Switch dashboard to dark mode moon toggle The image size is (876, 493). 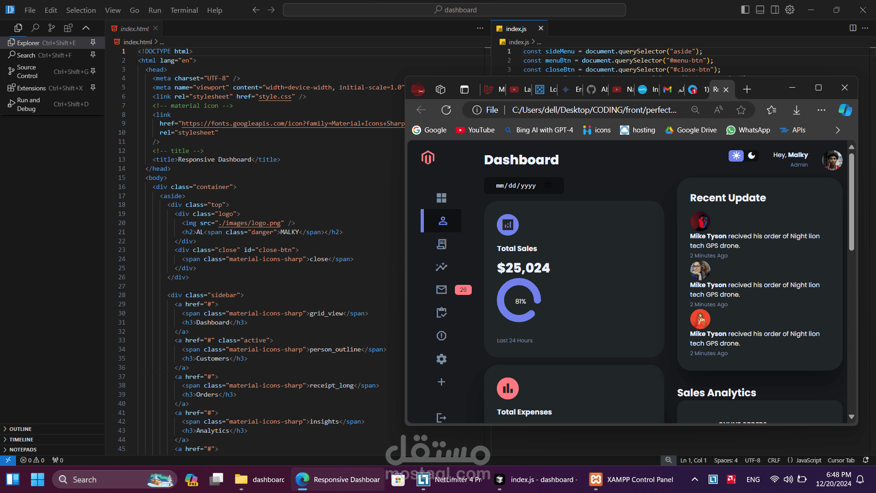click(752, 156)
